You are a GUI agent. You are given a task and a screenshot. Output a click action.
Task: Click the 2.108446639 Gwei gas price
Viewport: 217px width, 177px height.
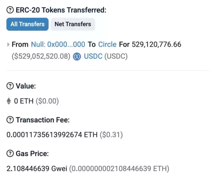pyautogui.click(x=37, y=169)
